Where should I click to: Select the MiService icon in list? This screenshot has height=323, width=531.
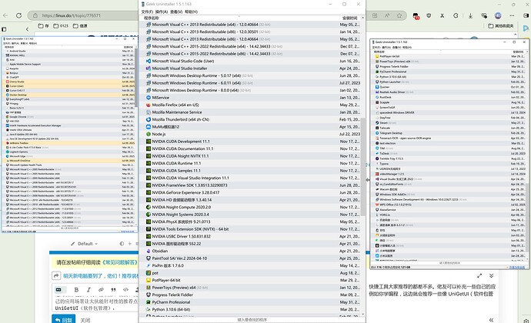pyautogui.click(x=149, y=98)
